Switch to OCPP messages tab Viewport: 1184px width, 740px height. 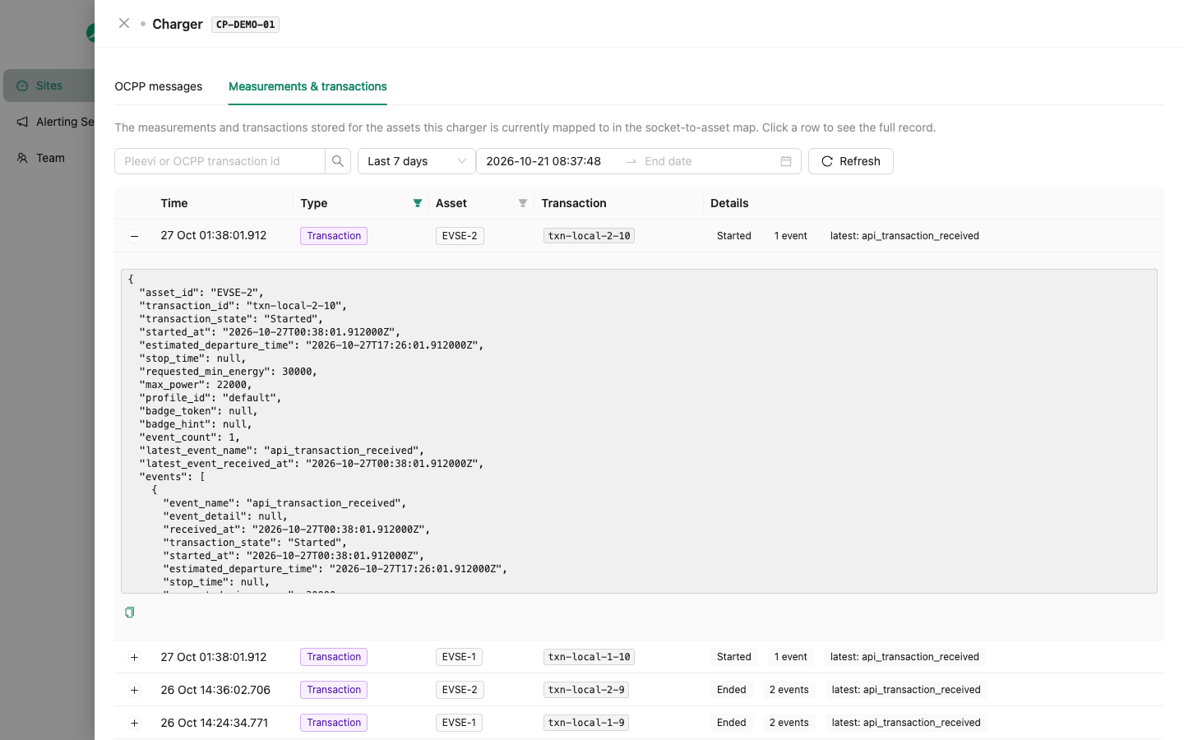click(x=159, y=86)
